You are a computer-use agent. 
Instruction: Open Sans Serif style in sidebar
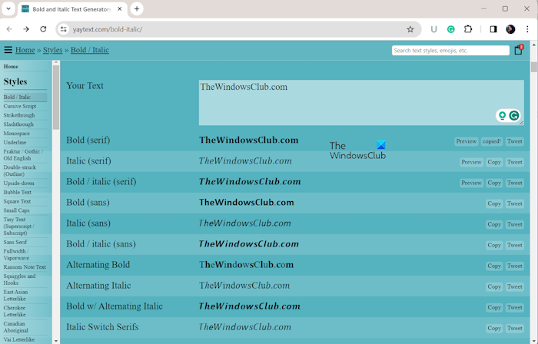tap(15, 242)
